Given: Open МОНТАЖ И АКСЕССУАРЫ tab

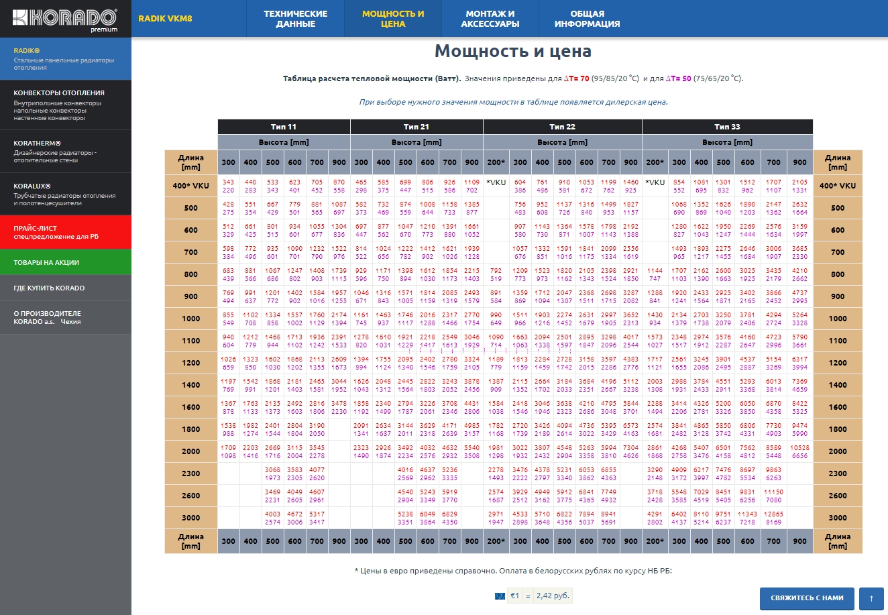Looking at the screenshot, I should coord(490,19).
